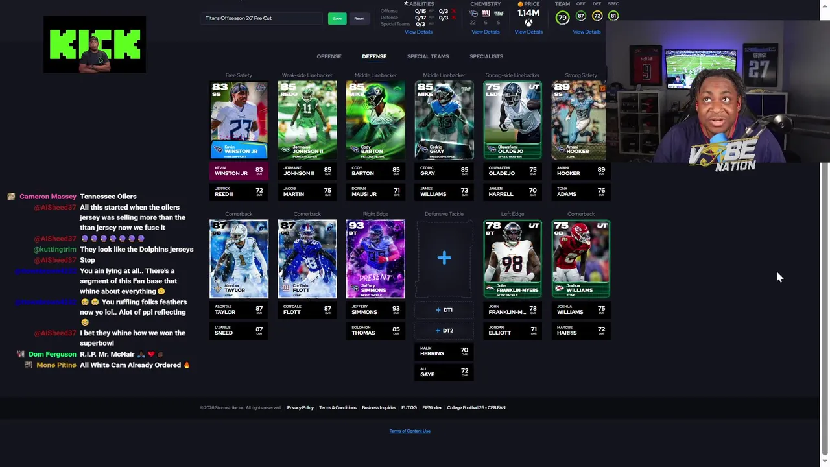Add player to empty Defensive Tackle slot

coord(444,259)
